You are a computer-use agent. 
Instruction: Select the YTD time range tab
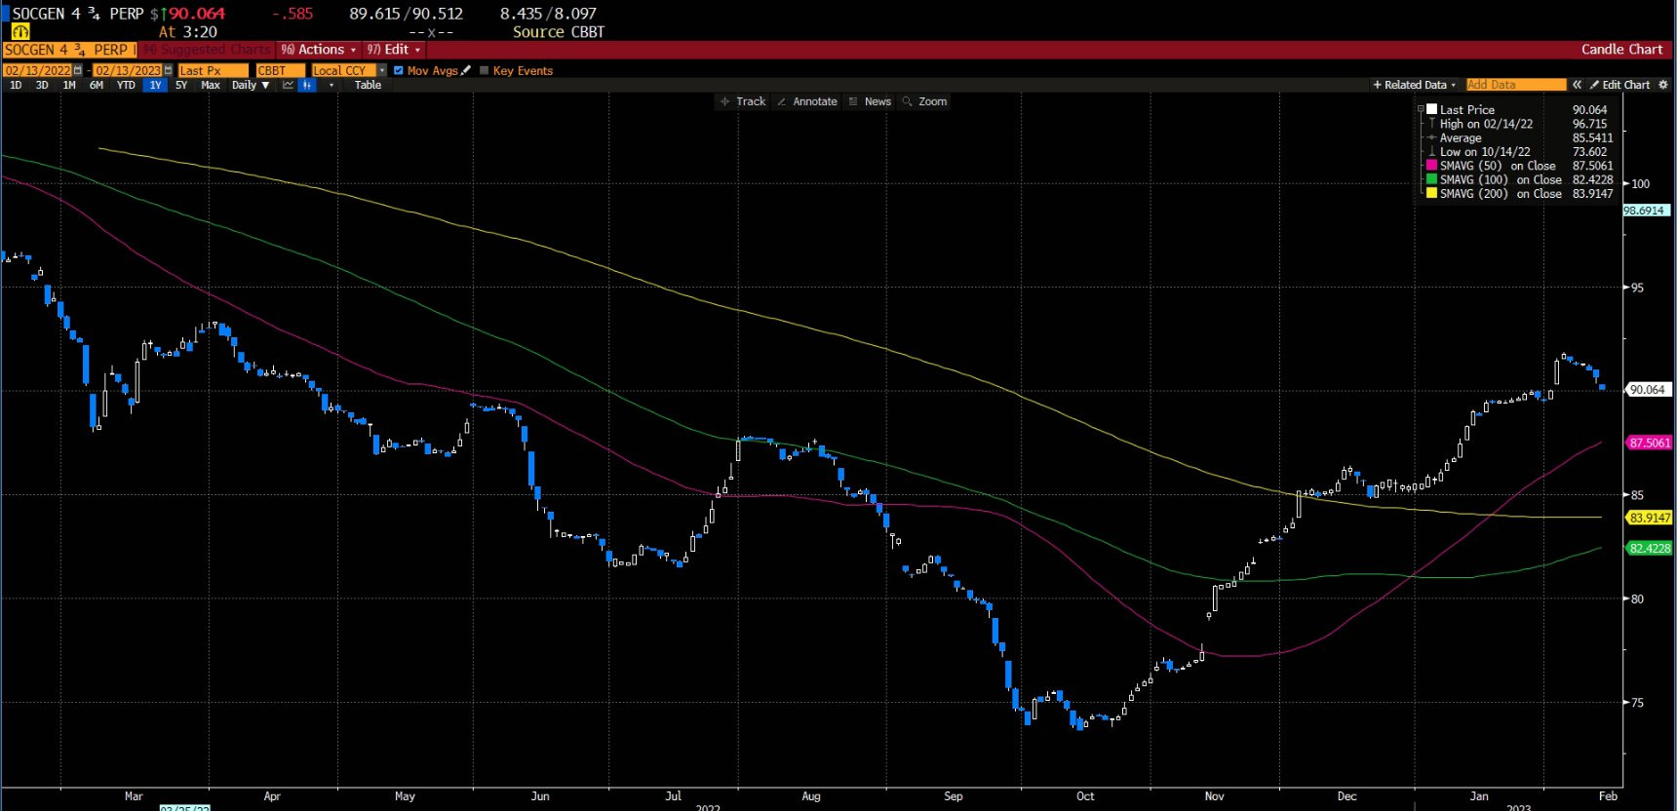tap(126, 85)
